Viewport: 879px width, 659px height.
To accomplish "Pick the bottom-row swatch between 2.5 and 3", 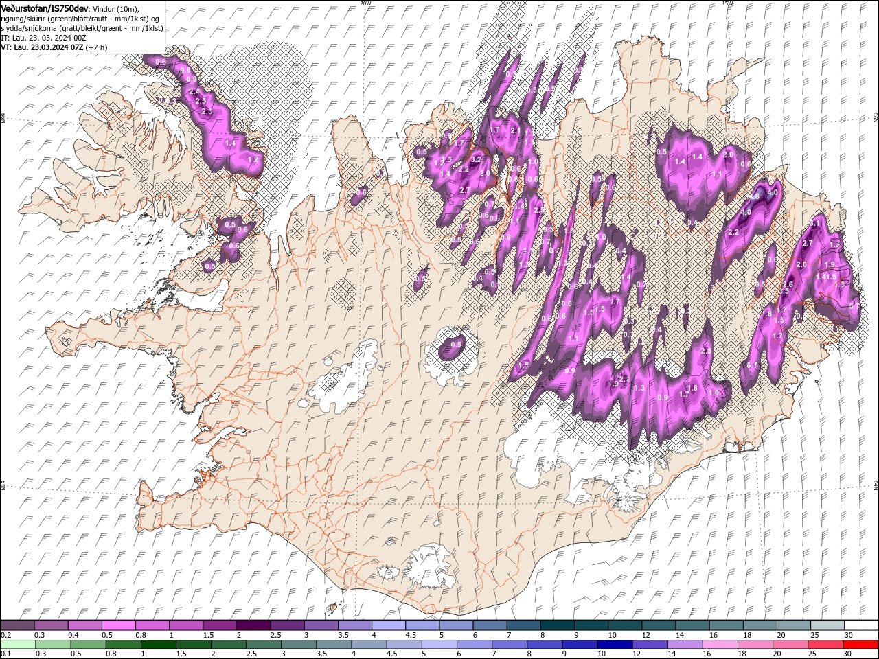I will [x=264, y=645].
